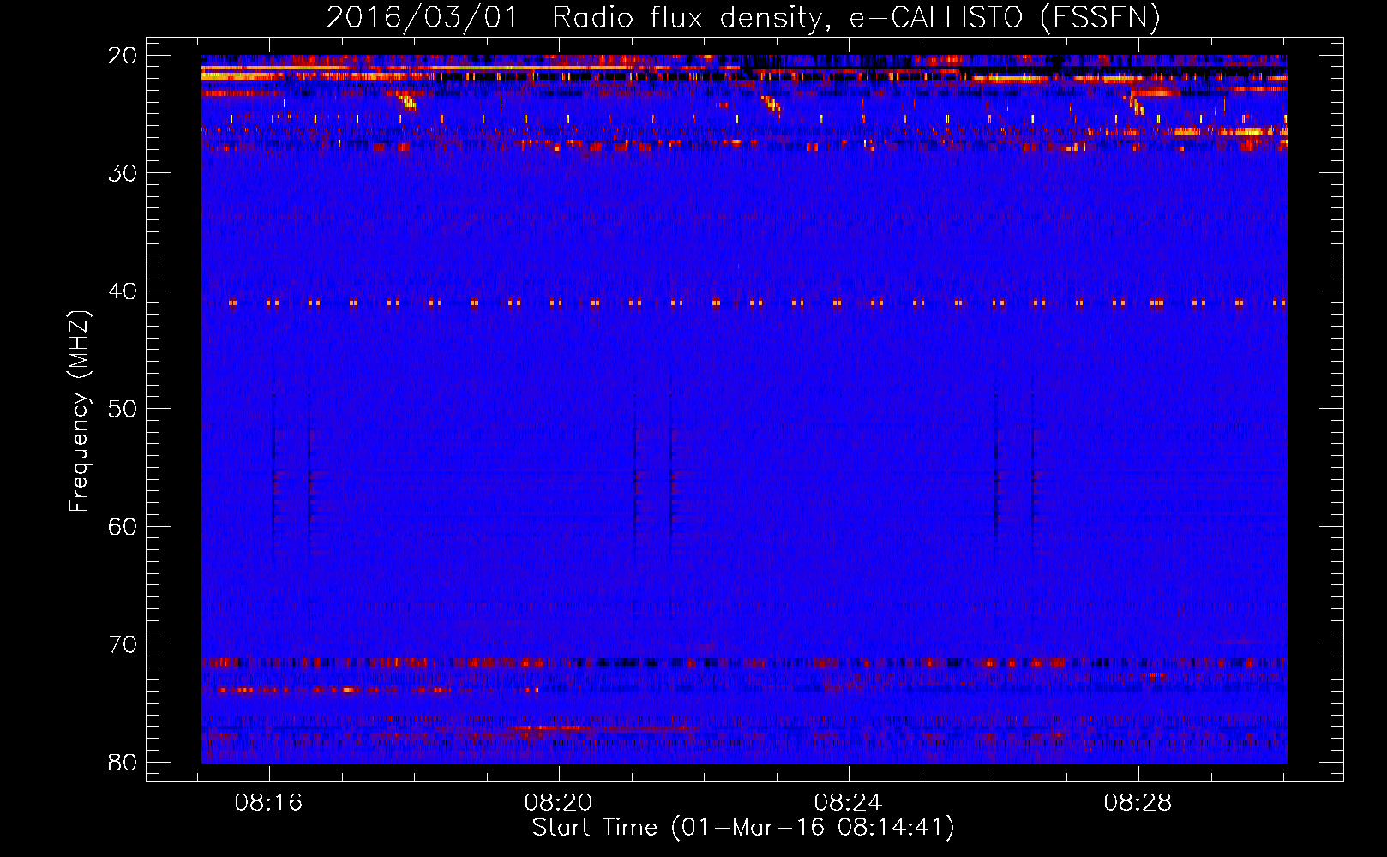The image size is (1387, 857).
Task: Click the 30 frequency tick label
Action: point(123,173)
